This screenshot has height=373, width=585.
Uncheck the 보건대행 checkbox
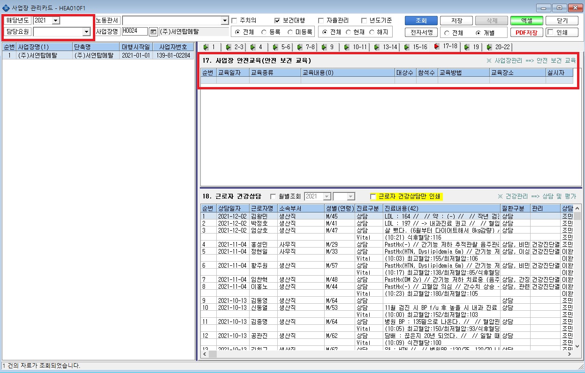pos(277,21)
